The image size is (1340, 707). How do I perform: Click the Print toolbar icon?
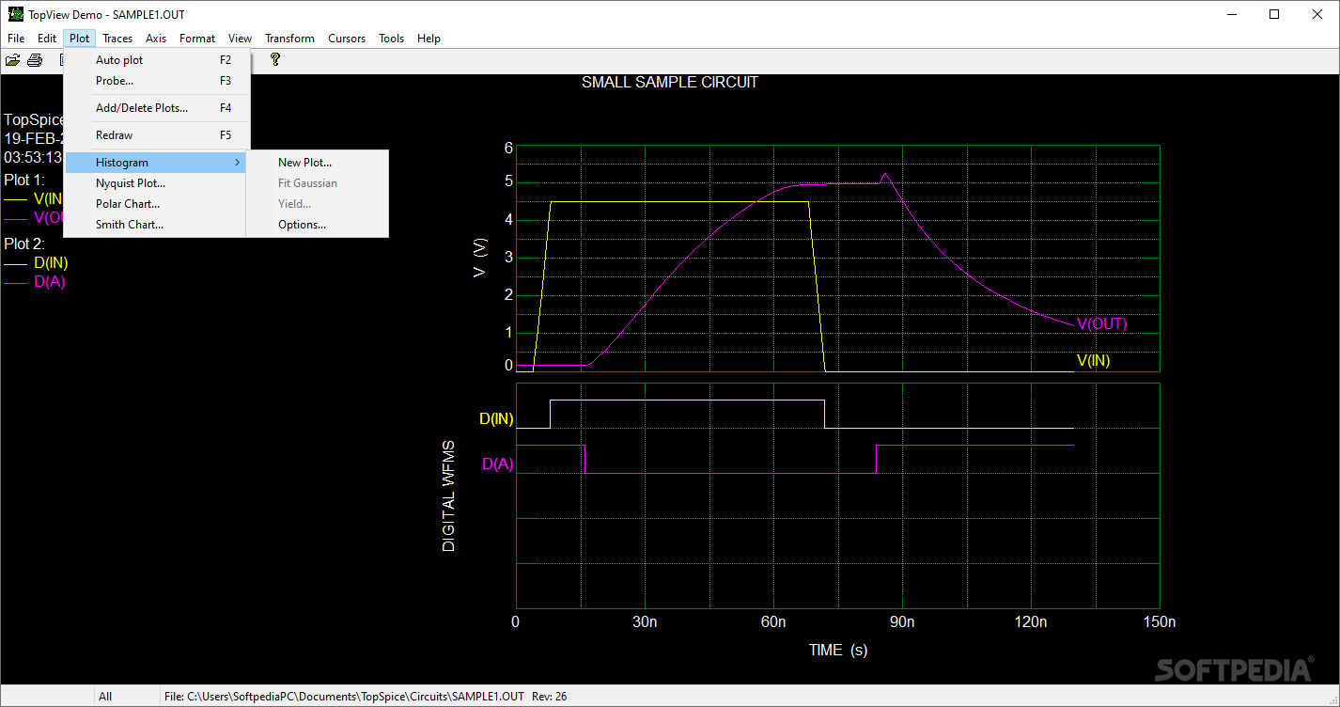[x=35, y=60]
